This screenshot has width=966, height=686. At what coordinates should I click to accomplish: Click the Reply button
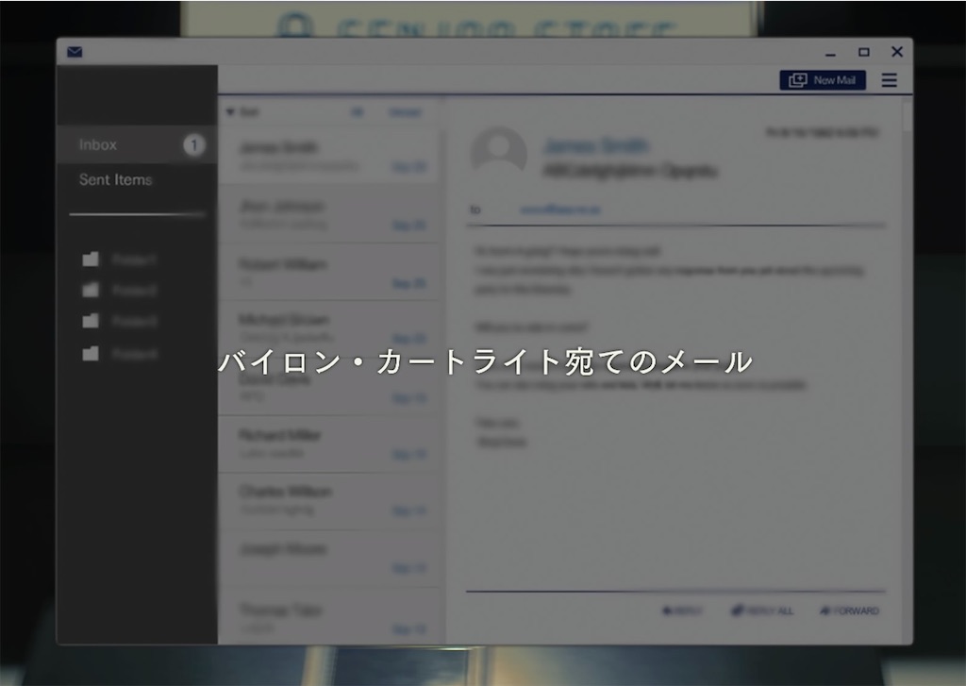coord(681,611)
